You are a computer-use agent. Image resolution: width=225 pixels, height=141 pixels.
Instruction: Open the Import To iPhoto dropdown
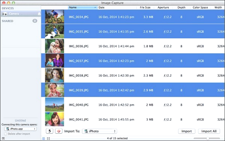(x=99, y=131)
